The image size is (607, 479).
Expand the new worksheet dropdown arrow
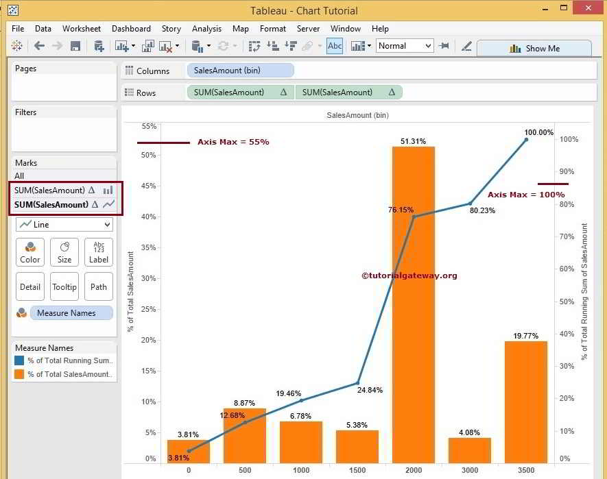tap(134, 45)
